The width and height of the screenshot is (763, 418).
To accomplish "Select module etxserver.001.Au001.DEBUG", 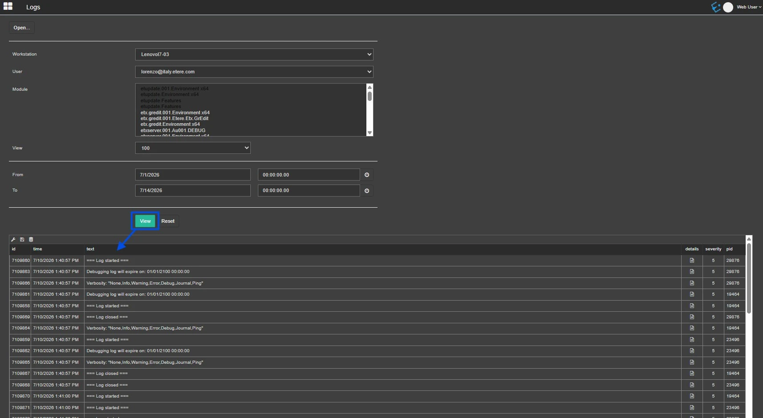I will tap(173, 130).
